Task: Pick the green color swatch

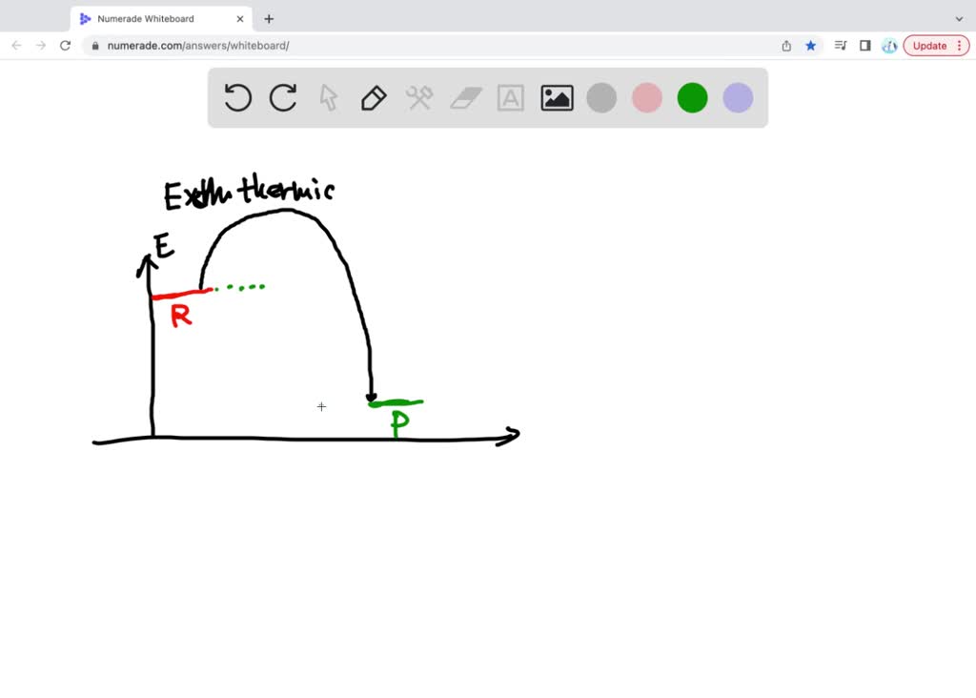Action: pos(692,97)
